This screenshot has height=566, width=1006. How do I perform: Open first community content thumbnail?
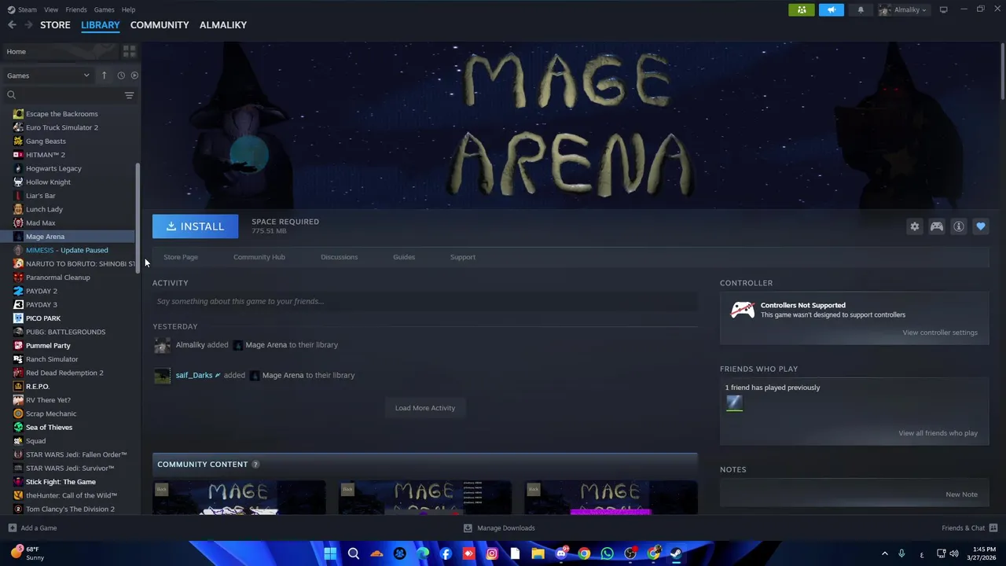(x=239, y=498)
